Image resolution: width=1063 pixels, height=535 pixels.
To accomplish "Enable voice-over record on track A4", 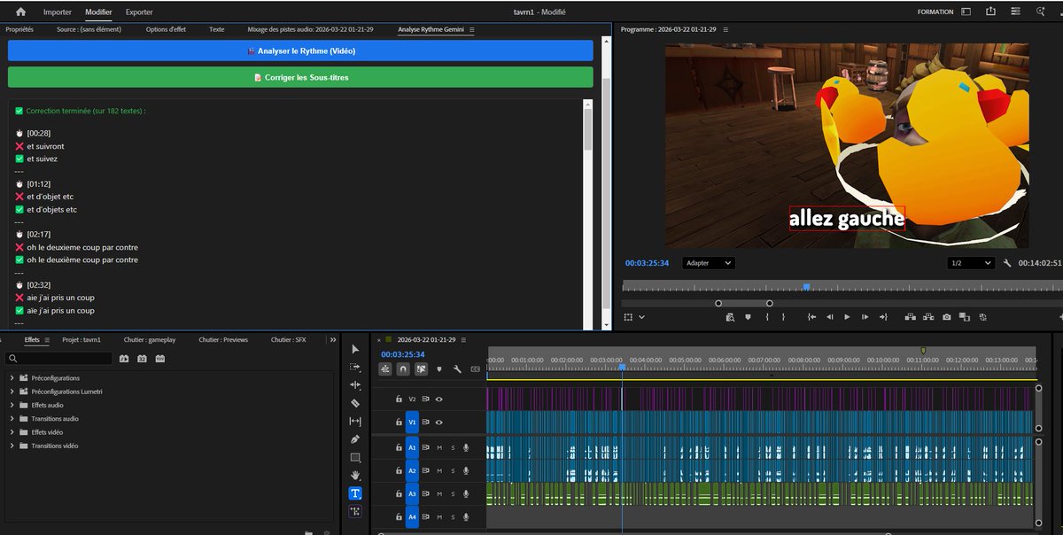I will [x=466, y=517].
